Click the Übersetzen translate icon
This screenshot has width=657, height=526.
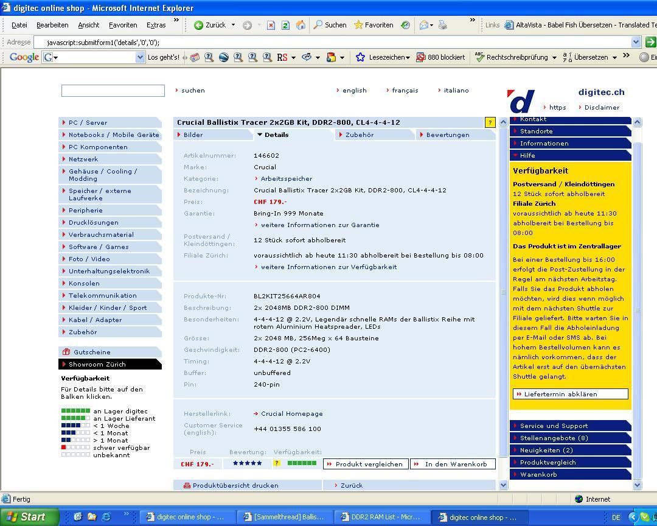click(568, 57)
